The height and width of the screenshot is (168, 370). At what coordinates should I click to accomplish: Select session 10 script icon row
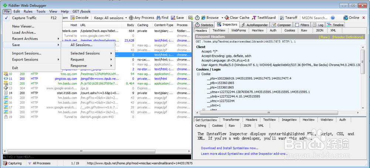[6, 74]
